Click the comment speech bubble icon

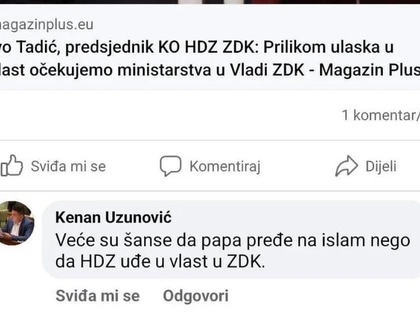pyautogui.click(x=170, y=166)
